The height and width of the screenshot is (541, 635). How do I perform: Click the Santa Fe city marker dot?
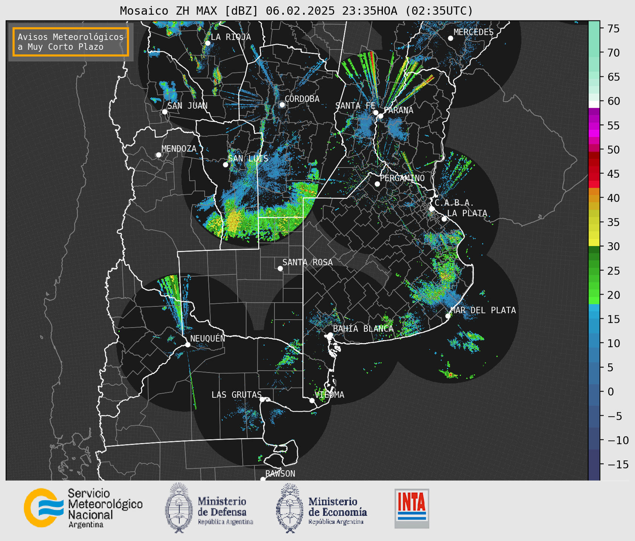click(376, 112)
